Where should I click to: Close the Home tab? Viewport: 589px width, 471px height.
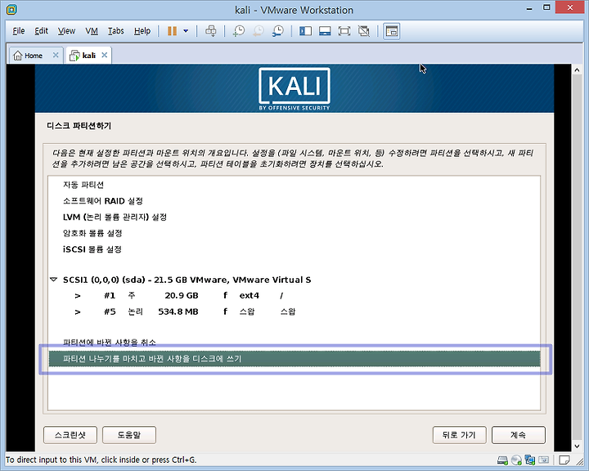tap(56, 56)
